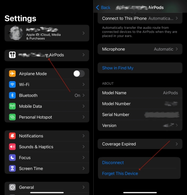Go Back from the AirPods page
Viewport: 187px width, 195px height.
(103, 7)
